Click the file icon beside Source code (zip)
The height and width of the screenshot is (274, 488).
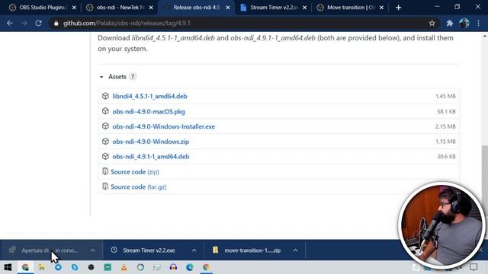coord(105,171)
